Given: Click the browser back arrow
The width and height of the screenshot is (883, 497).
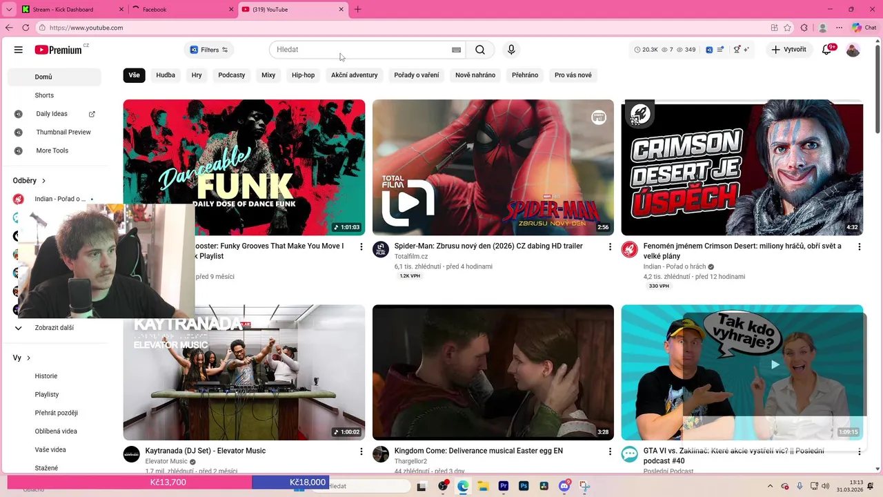Looking at the screenshot, I should coord(9,28).
